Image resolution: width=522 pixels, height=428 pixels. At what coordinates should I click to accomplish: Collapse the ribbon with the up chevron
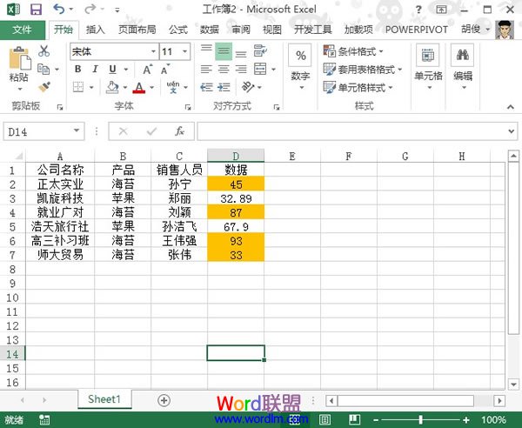coord(511,107)
